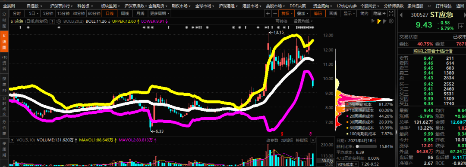466x167 pixels.
Task: Switch to 15分钟 period
Action: [63, 13]
